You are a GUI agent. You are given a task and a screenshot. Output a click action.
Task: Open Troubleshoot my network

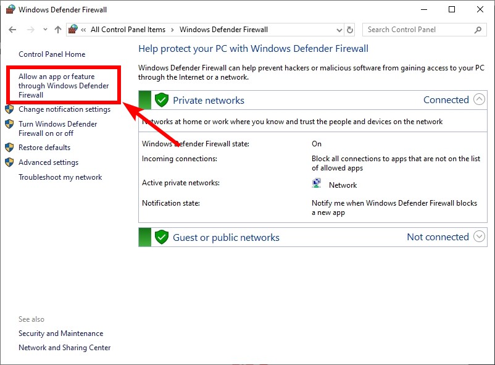(x=60, y=177)
